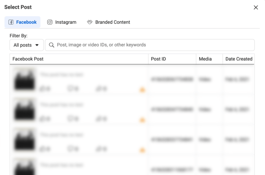The width and height of the screenshot is (265, 175).
Task: Click the search magnifier icon
Action: click(52, 45)
